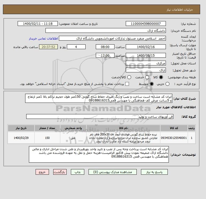Click the بازگشت back button
Image resolution: width=206 pixels, height=199 pixels.
[x=60, y=172]
